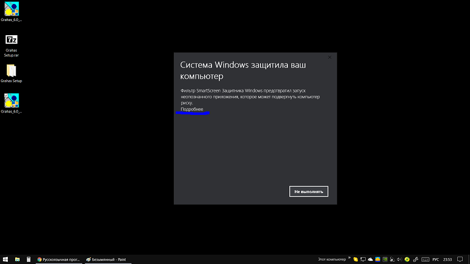Click the 'Фильтр SmartScreen Защитника Windows' warning text
Screen dimensions: 470x264
coord(250,97)
